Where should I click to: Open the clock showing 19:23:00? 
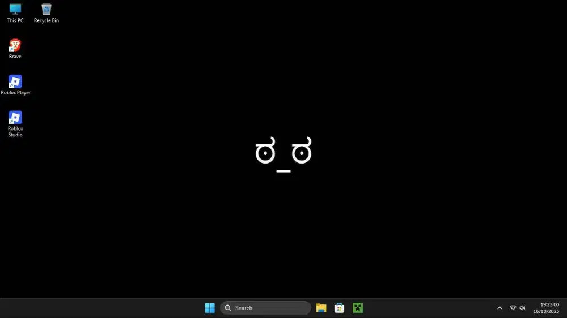(x=549, y=304)
